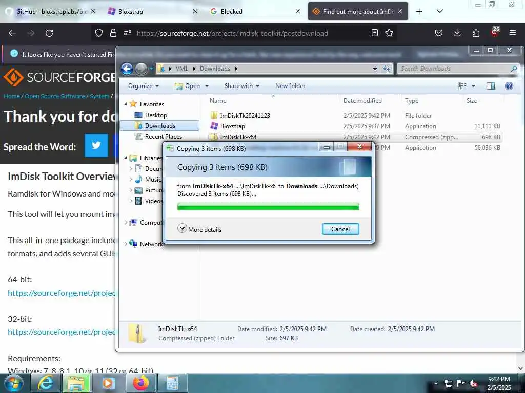Reload the SourceForge page

click(49, 33)
